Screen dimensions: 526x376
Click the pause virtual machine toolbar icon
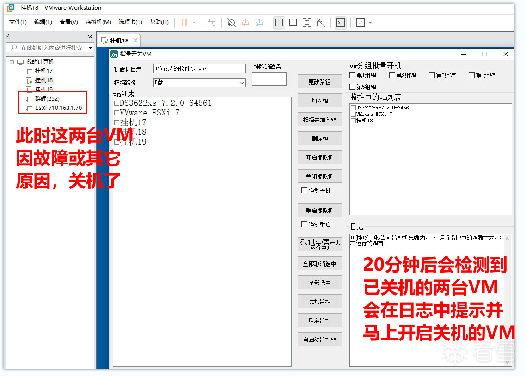point(184,23)
